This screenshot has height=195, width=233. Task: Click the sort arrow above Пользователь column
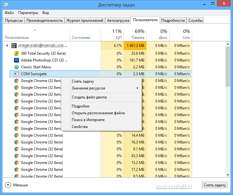(x=35, y=30)
